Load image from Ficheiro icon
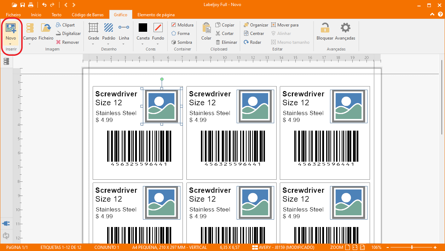The image size is (445, 251). [46, 28]
